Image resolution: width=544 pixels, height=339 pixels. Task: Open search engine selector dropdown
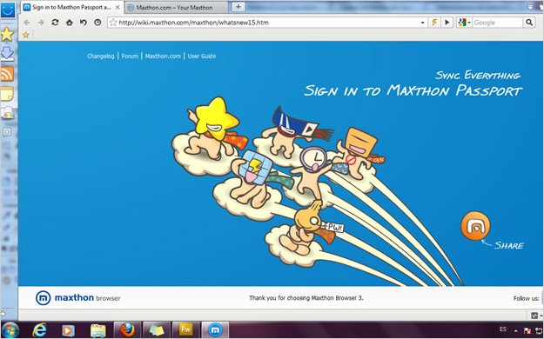coord(464,23)
